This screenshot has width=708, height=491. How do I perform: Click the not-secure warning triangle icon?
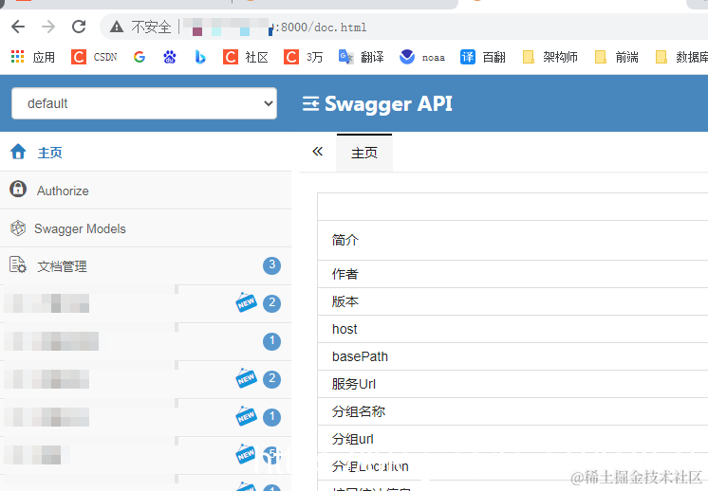click(117, 27)
